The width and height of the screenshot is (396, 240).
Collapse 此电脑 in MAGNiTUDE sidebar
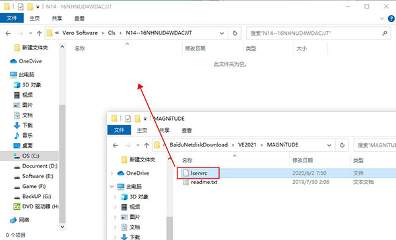pyautogui.click(x=112, y=187)
